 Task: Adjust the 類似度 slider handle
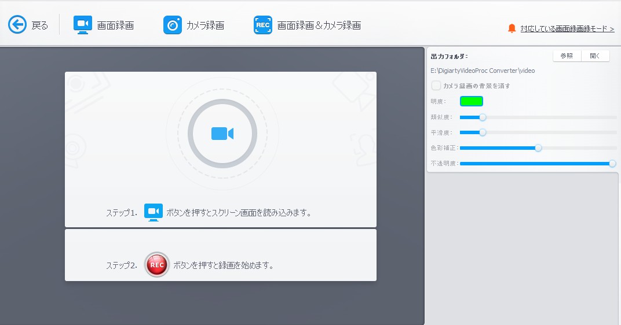click(483, 117)
